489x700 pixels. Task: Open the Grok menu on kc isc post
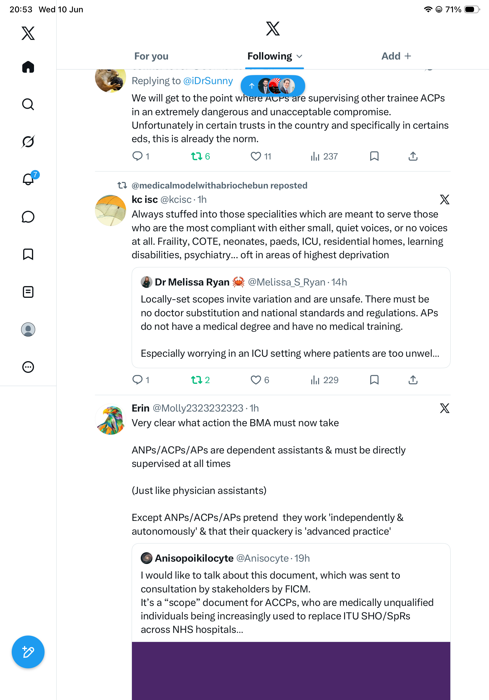click(444, 200)
